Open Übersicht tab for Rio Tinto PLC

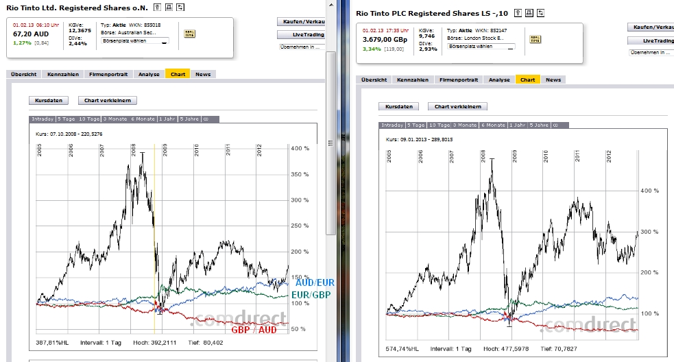[374, 80]
